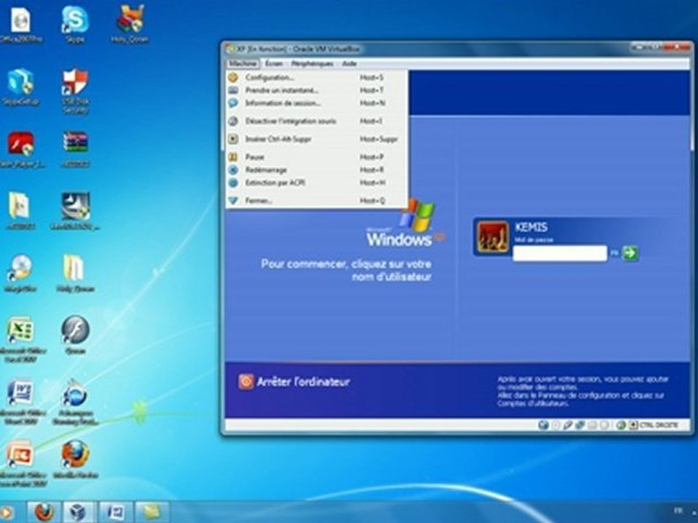
Task: Click the green arrow login button
Action: (630, 253)
